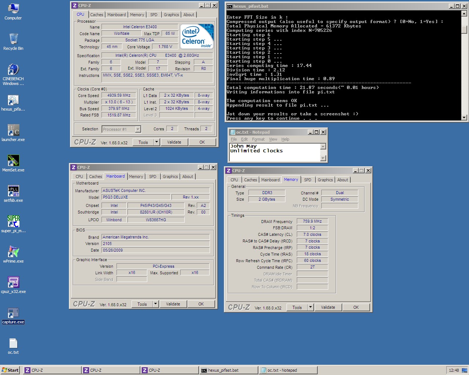Open Format menu in Notepad

(x=258, y=139)
